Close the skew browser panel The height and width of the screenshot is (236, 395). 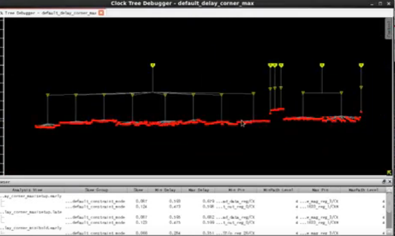point(390,181)
